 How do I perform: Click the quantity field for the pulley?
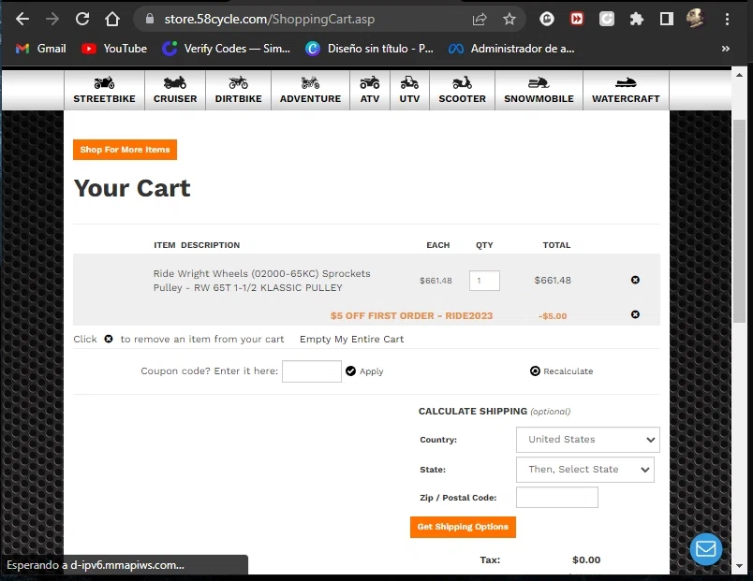(484, 281)
